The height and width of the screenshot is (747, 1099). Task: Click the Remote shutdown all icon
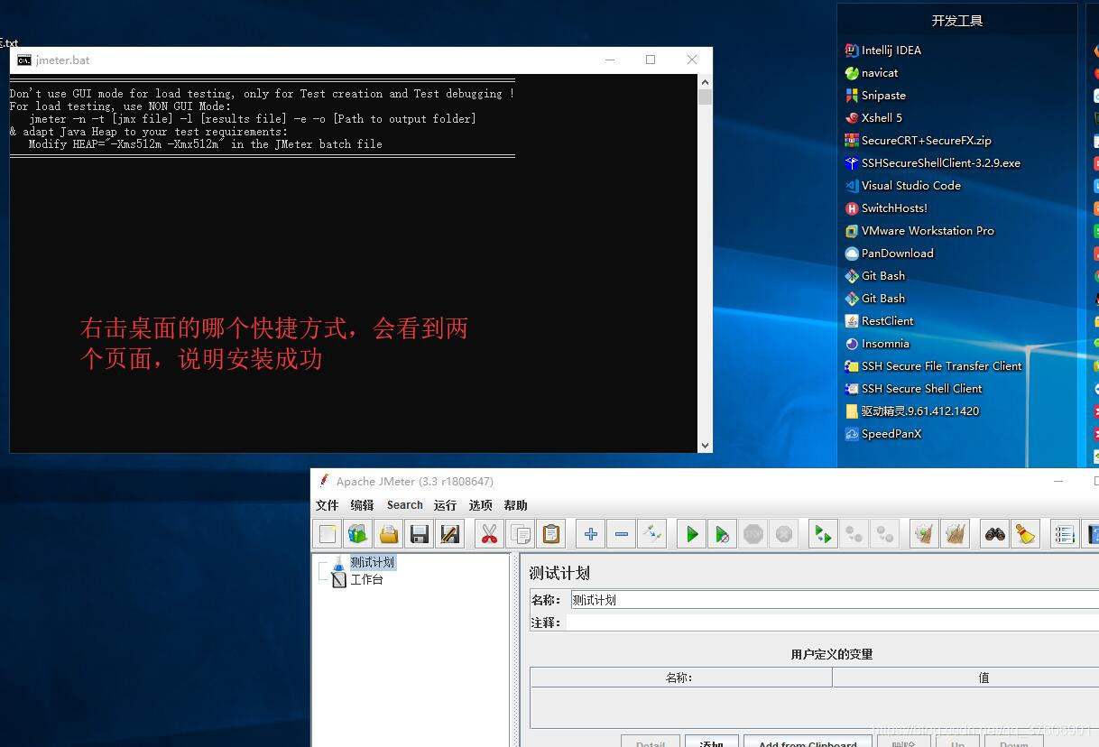[x=884, y=534]
